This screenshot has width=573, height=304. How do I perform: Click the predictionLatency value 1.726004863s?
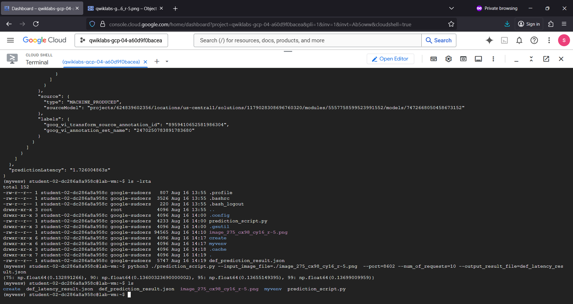click(x=90, y=170)
